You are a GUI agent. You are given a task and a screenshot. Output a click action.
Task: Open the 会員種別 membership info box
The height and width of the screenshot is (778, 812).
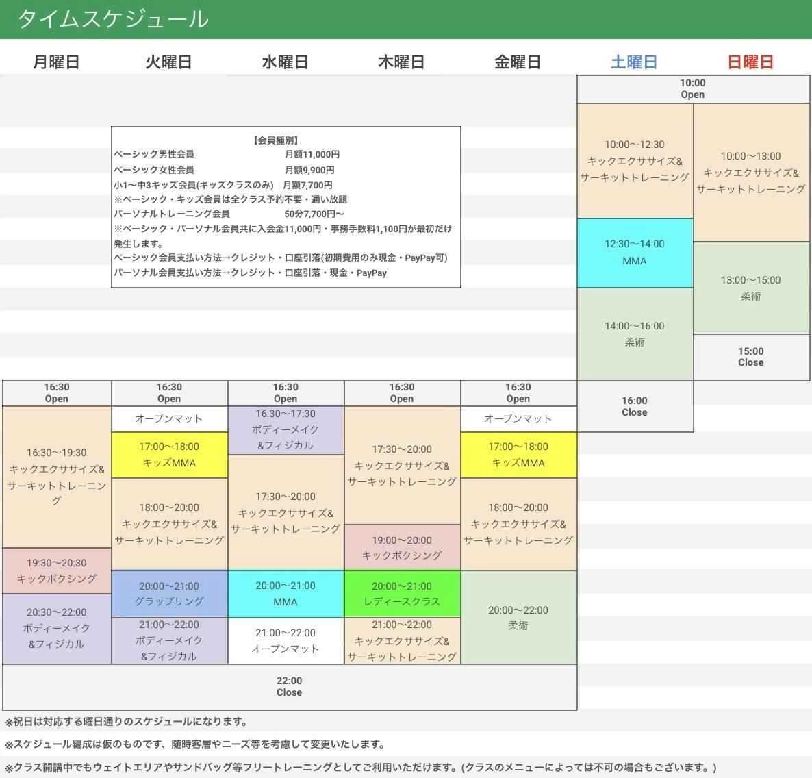(286, 207)
